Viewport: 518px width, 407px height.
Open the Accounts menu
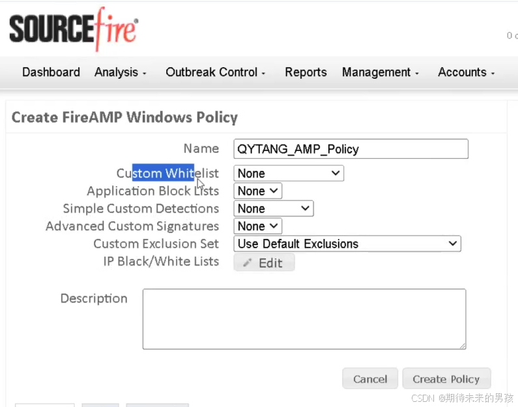pos(466,72)
